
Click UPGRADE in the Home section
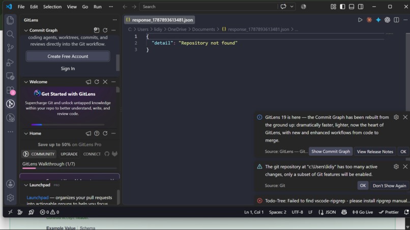[x=69, y=154]
